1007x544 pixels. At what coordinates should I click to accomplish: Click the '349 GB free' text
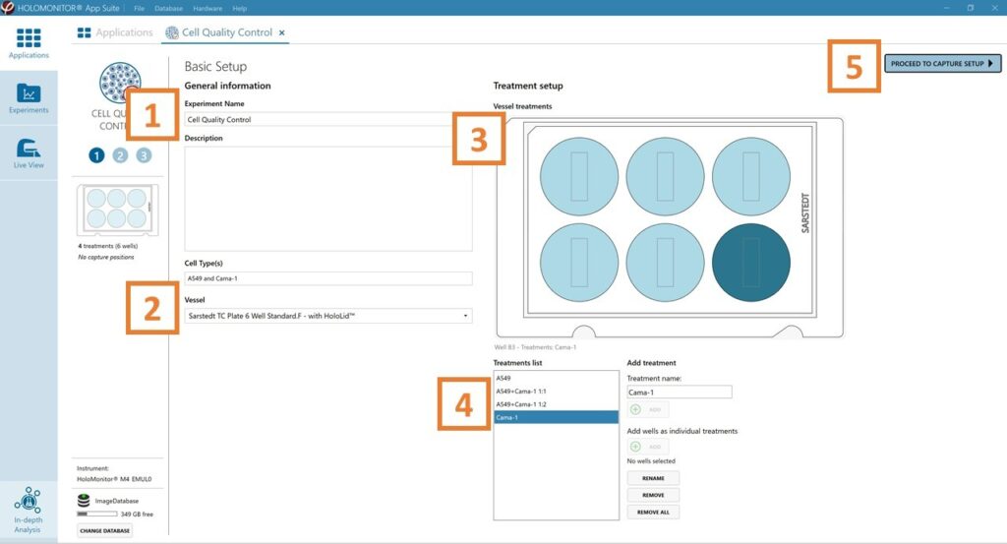click(x=137, y=514)
